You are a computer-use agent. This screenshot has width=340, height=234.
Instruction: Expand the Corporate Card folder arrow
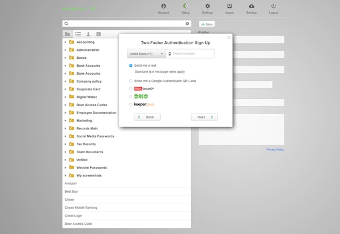point(65,89)
